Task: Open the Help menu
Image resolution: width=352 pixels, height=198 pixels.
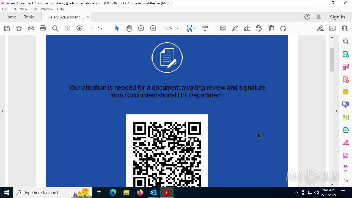Action: (x=60, y=9)
